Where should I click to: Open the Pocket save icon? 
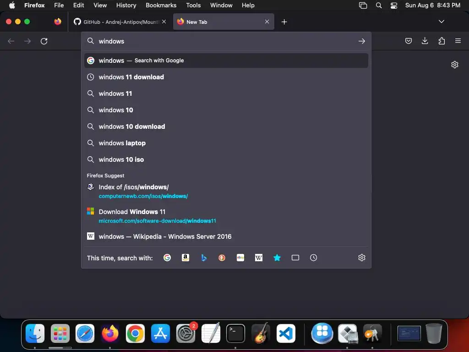pos(408,41)
